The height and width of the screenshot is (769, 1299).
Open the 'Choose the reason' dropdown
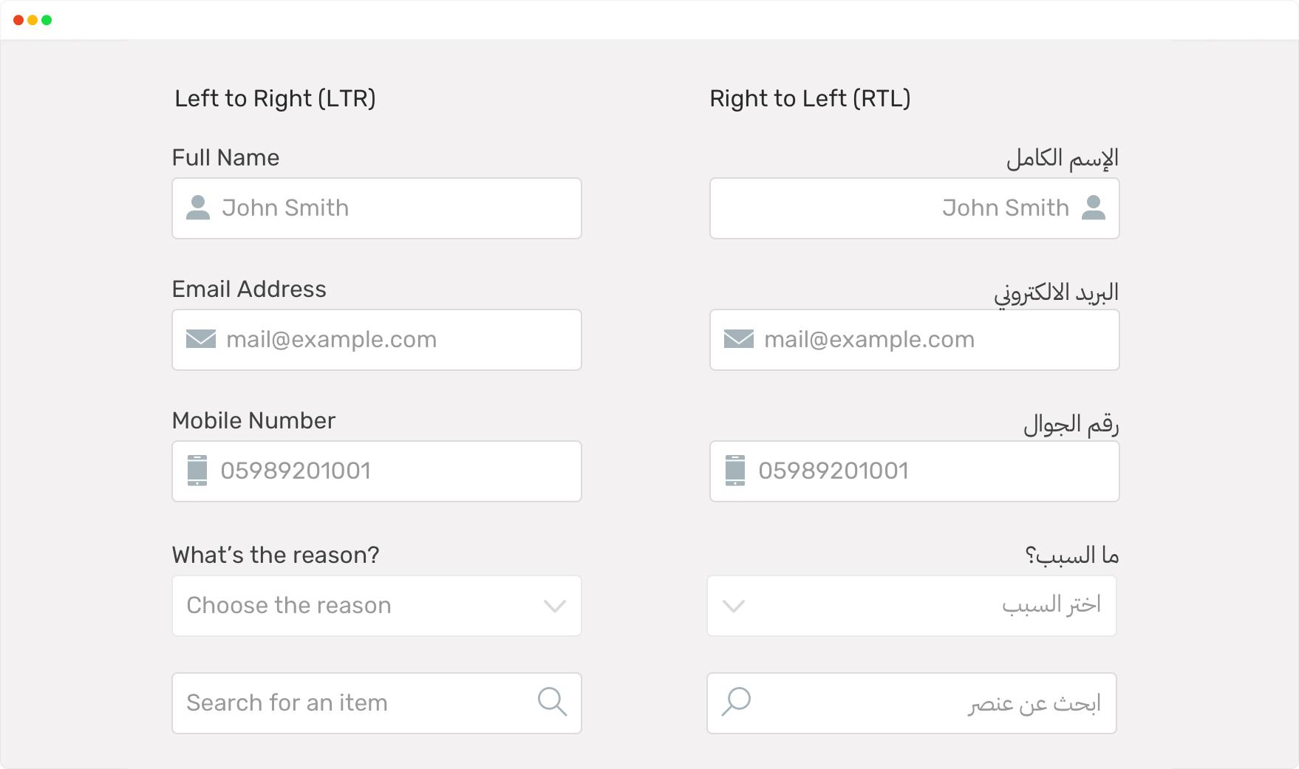click(x=377, y=606)
